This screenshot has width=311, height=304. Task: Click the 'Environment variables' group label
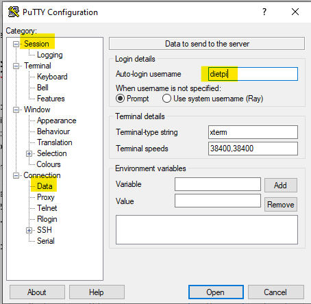pos(151,168)
